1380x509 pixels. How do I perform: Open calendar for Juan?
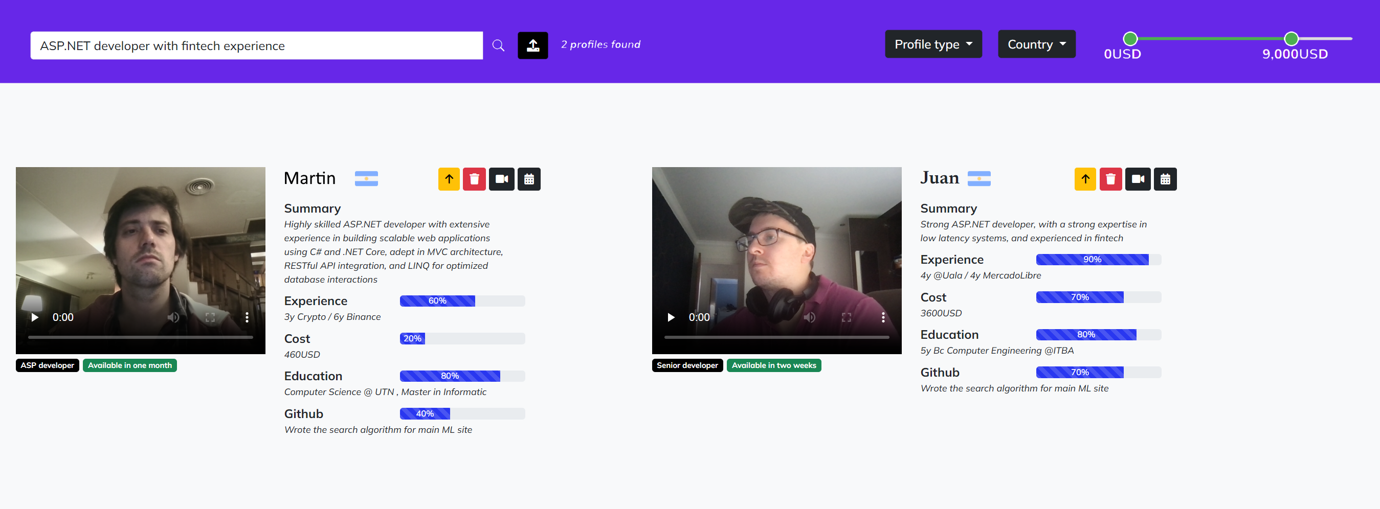coord(1165,179)
